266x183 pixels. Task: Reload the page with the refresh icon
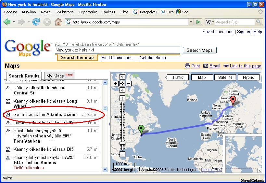[x=36, y=22]
